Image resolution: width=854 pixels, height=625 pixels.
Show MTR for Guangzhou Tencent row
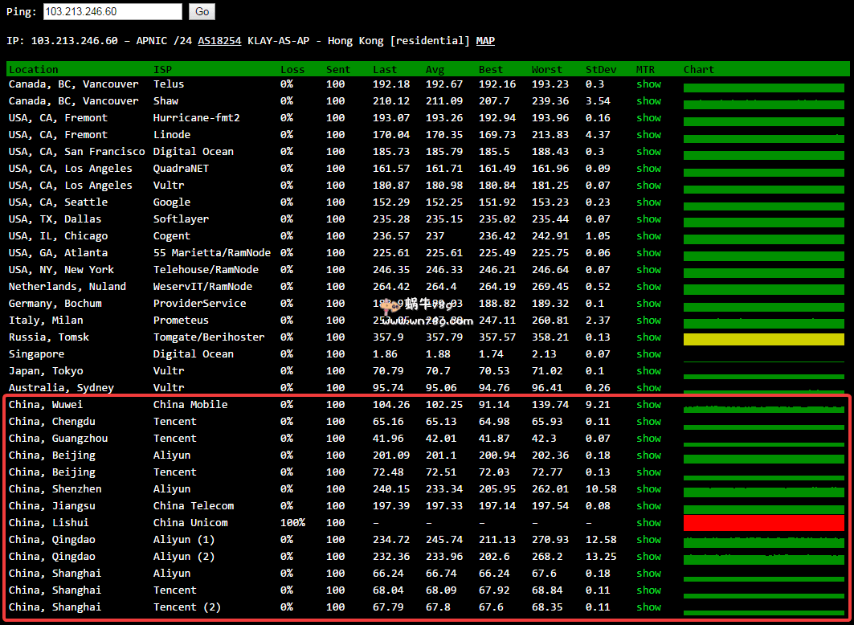pos(648,439)
